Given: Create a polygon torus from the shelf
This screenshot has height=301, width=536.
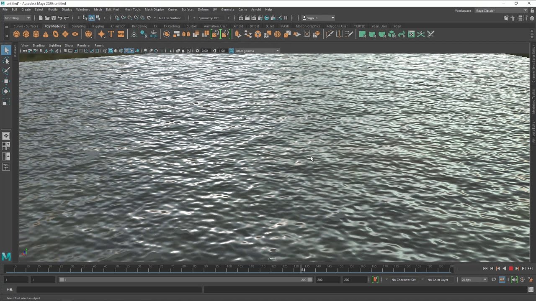Looking at the screenshot, I should (55, 34).
